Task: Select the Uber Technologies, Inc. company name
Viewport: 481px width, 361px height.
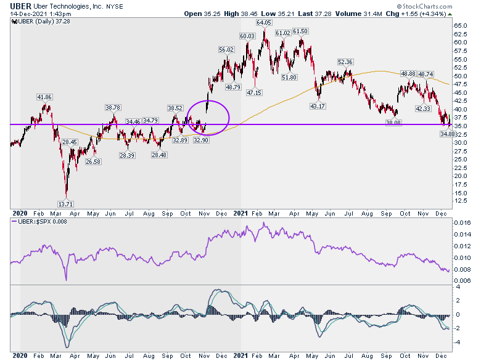Action: (68, 6)
